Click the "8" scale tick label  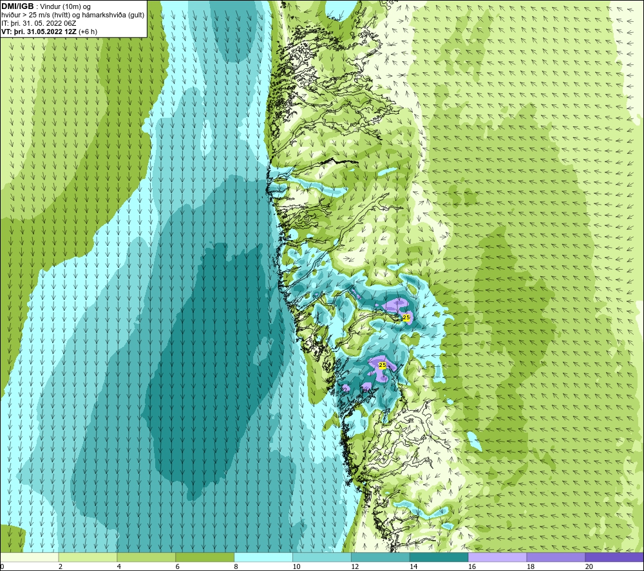tap(236, 567)
